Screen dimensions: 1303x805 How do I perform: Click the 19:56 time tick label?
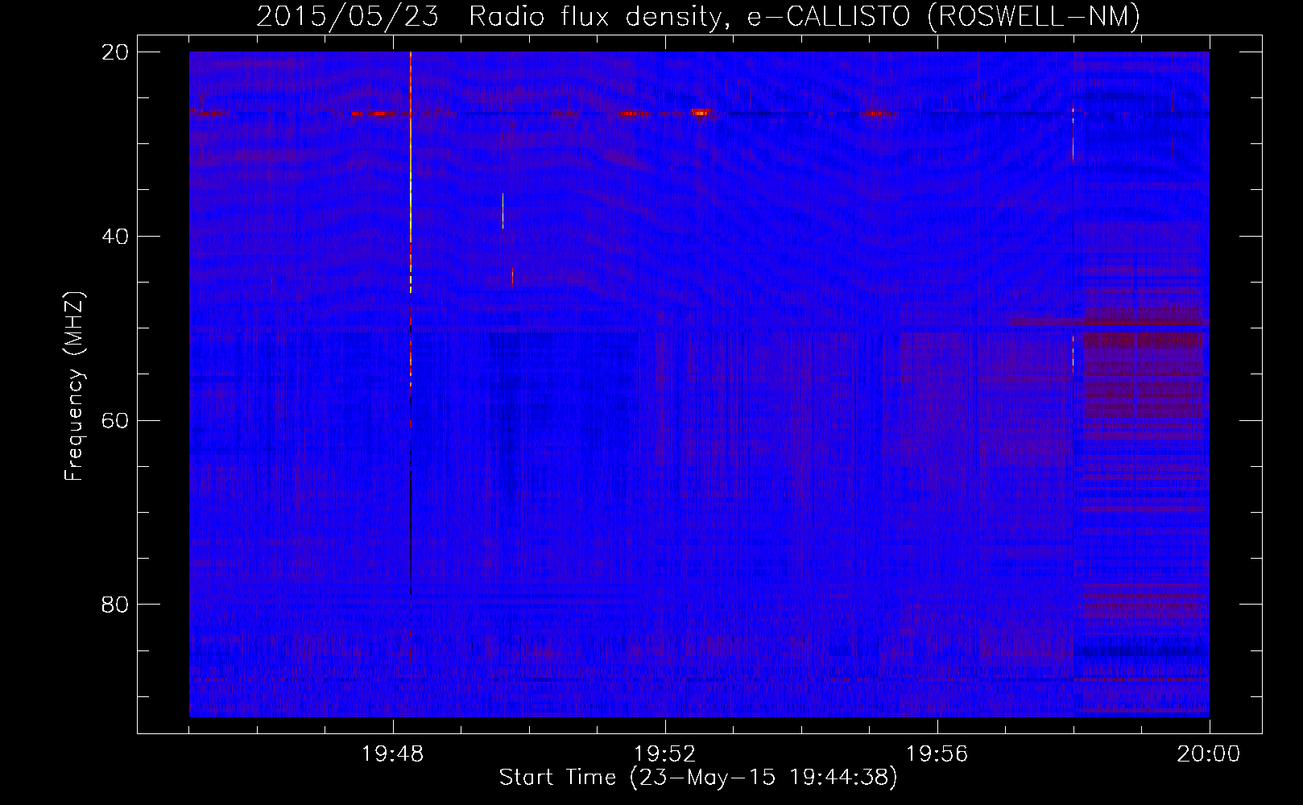tap(937, 754)
